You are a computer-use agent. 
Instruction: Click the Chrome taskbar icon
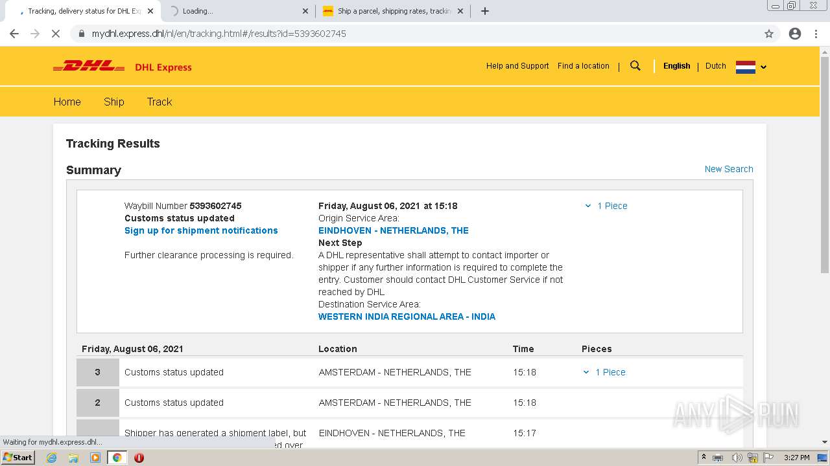[x=117, y=458]
